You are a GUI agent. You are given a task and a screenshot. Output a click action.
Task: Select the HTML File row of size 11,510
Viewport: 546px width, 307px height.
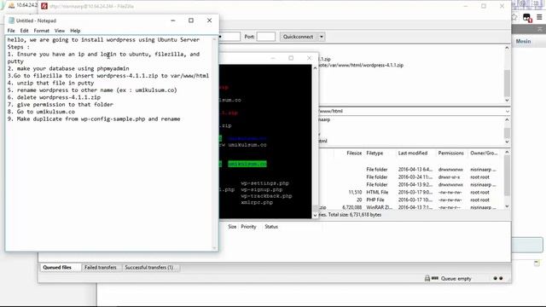[411, 192]
